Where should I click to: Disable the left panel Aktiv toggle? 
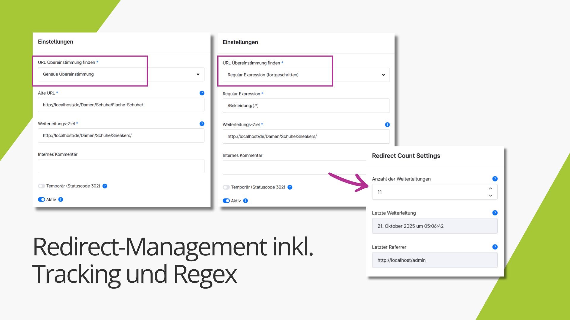tap(41, 200)
